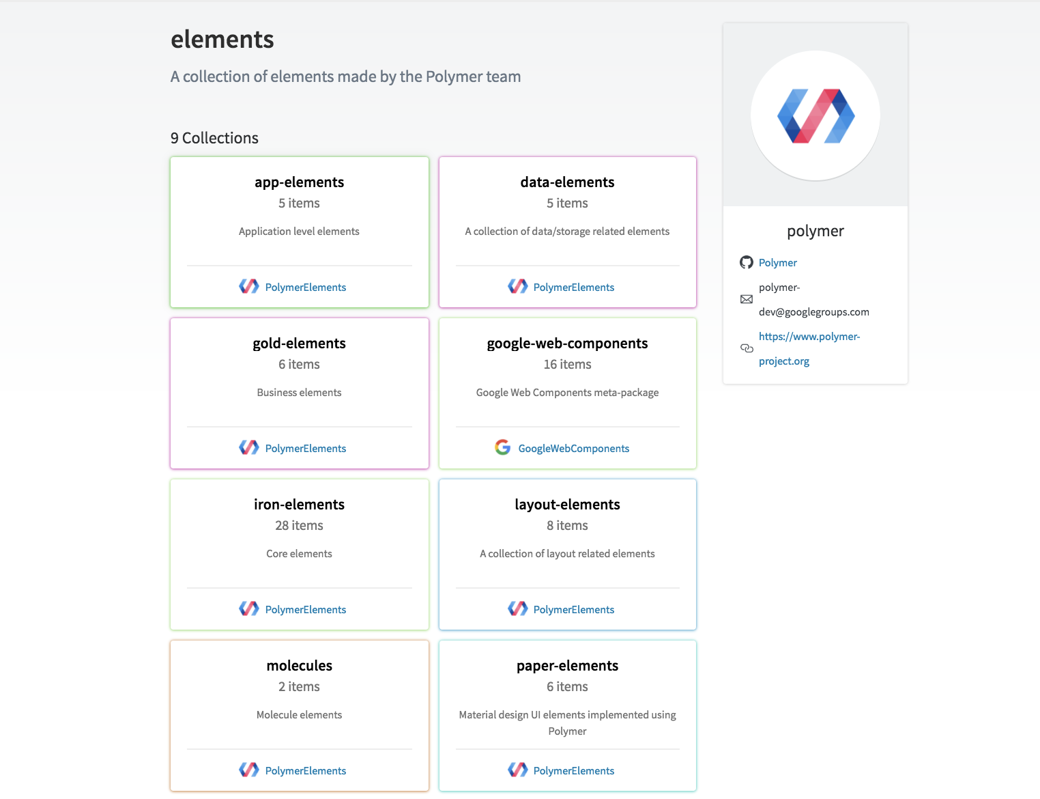Click 'A collection of data/storage related elements'
Screen dimensions: 1040x799
(567, 232)
